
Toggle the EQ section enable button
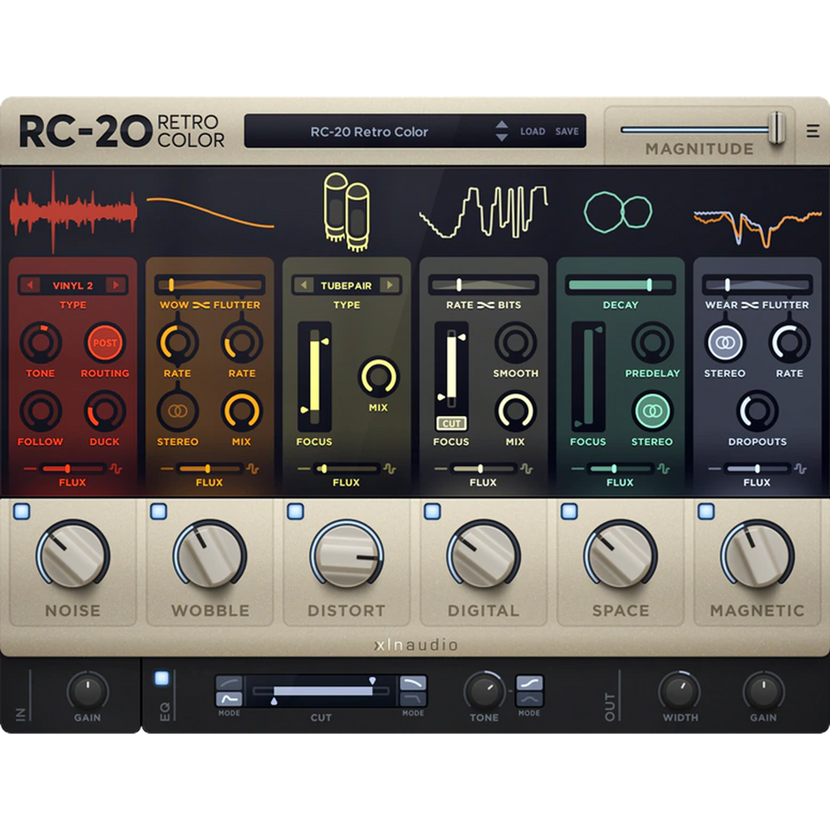coord(162,678)
